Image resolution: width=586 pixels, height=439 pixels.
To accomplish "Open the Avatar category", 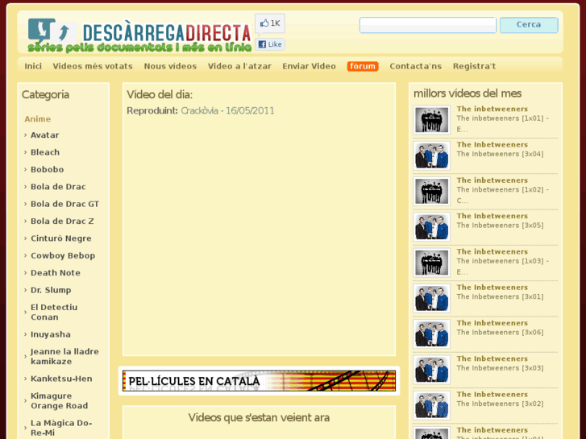I will 45,135.
